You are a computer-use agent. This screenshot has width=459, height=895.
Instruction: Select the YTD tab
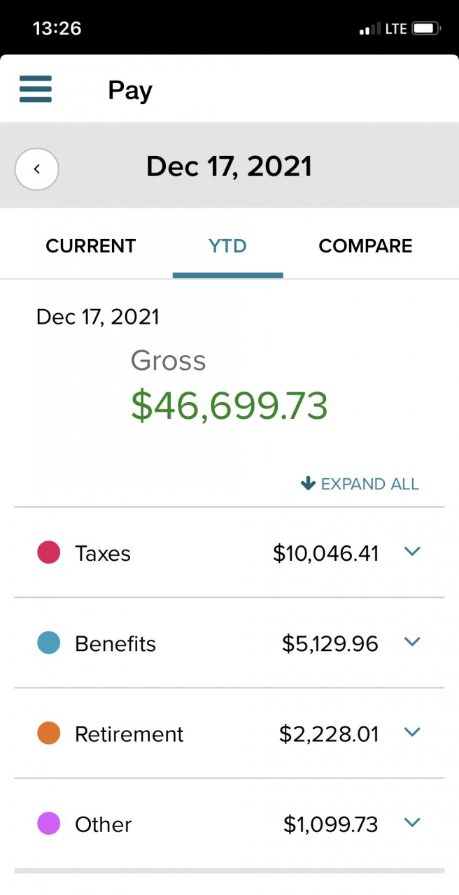(228, 246)
